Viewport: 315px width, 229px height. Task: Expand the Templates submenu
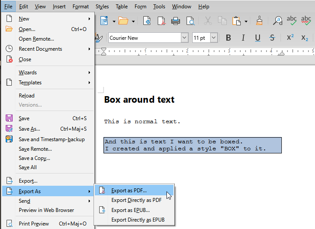48,83
